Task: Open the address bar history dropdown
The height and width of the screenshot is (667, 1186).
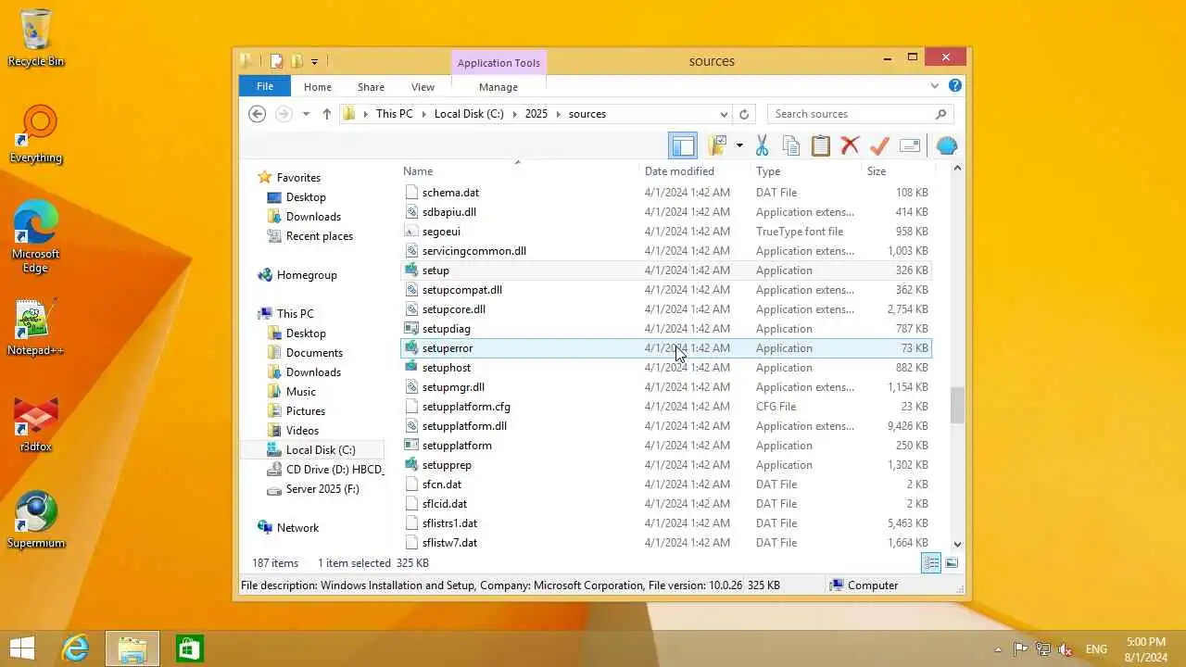Action: click(724, 114)
